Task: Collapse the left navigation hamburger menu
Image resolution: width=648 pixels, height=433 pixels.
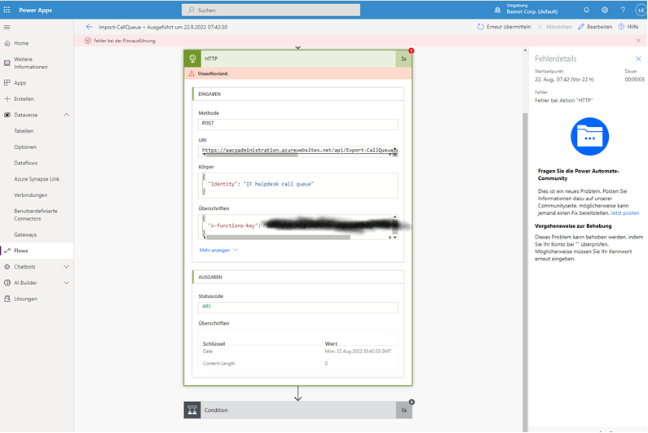Action: (x=7, y=27)
